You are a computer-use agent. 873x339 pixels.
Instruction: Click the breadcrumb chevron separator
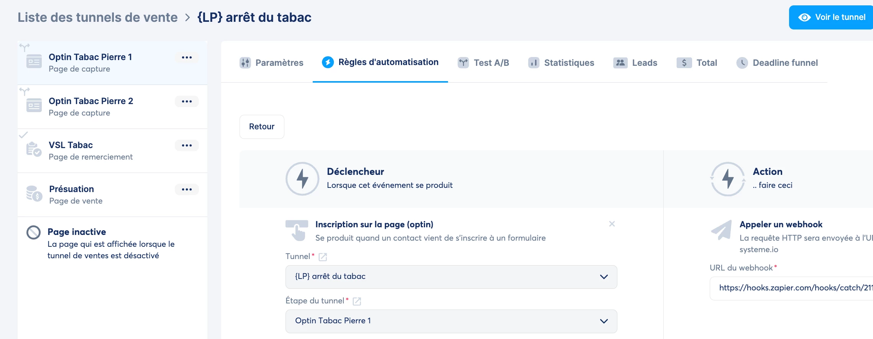(x=187, y=17)
